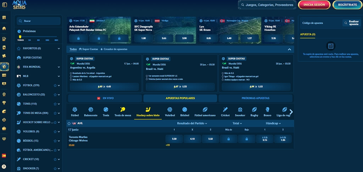Click the Regístrate button
The image size is (363, 172).
(x=347, y=5)
